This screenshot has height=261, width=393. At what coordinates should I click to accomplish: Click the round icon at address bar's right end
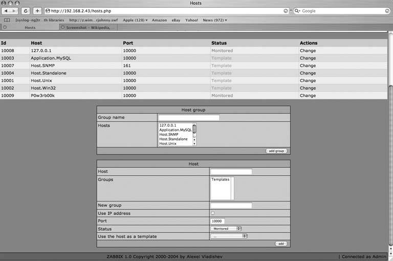point(286,11)
